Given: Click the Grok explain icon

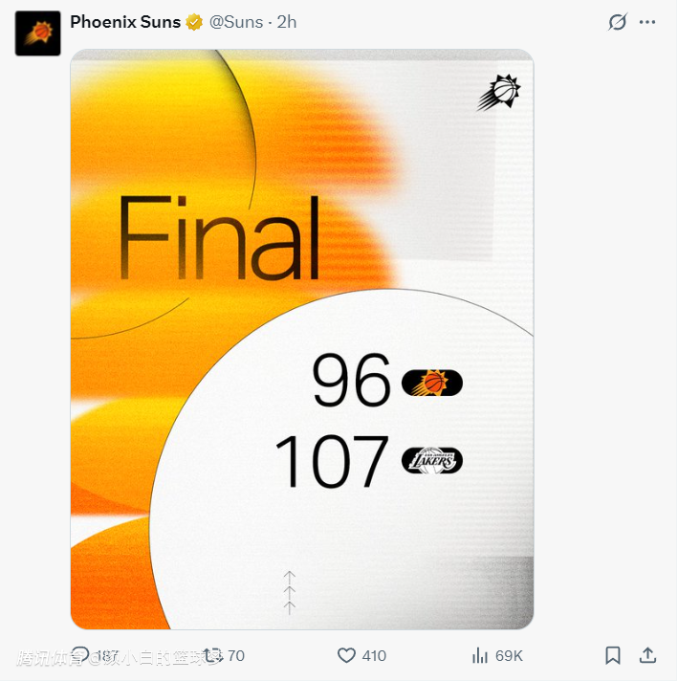Looking at the screenshot, I should pos(618,22).
